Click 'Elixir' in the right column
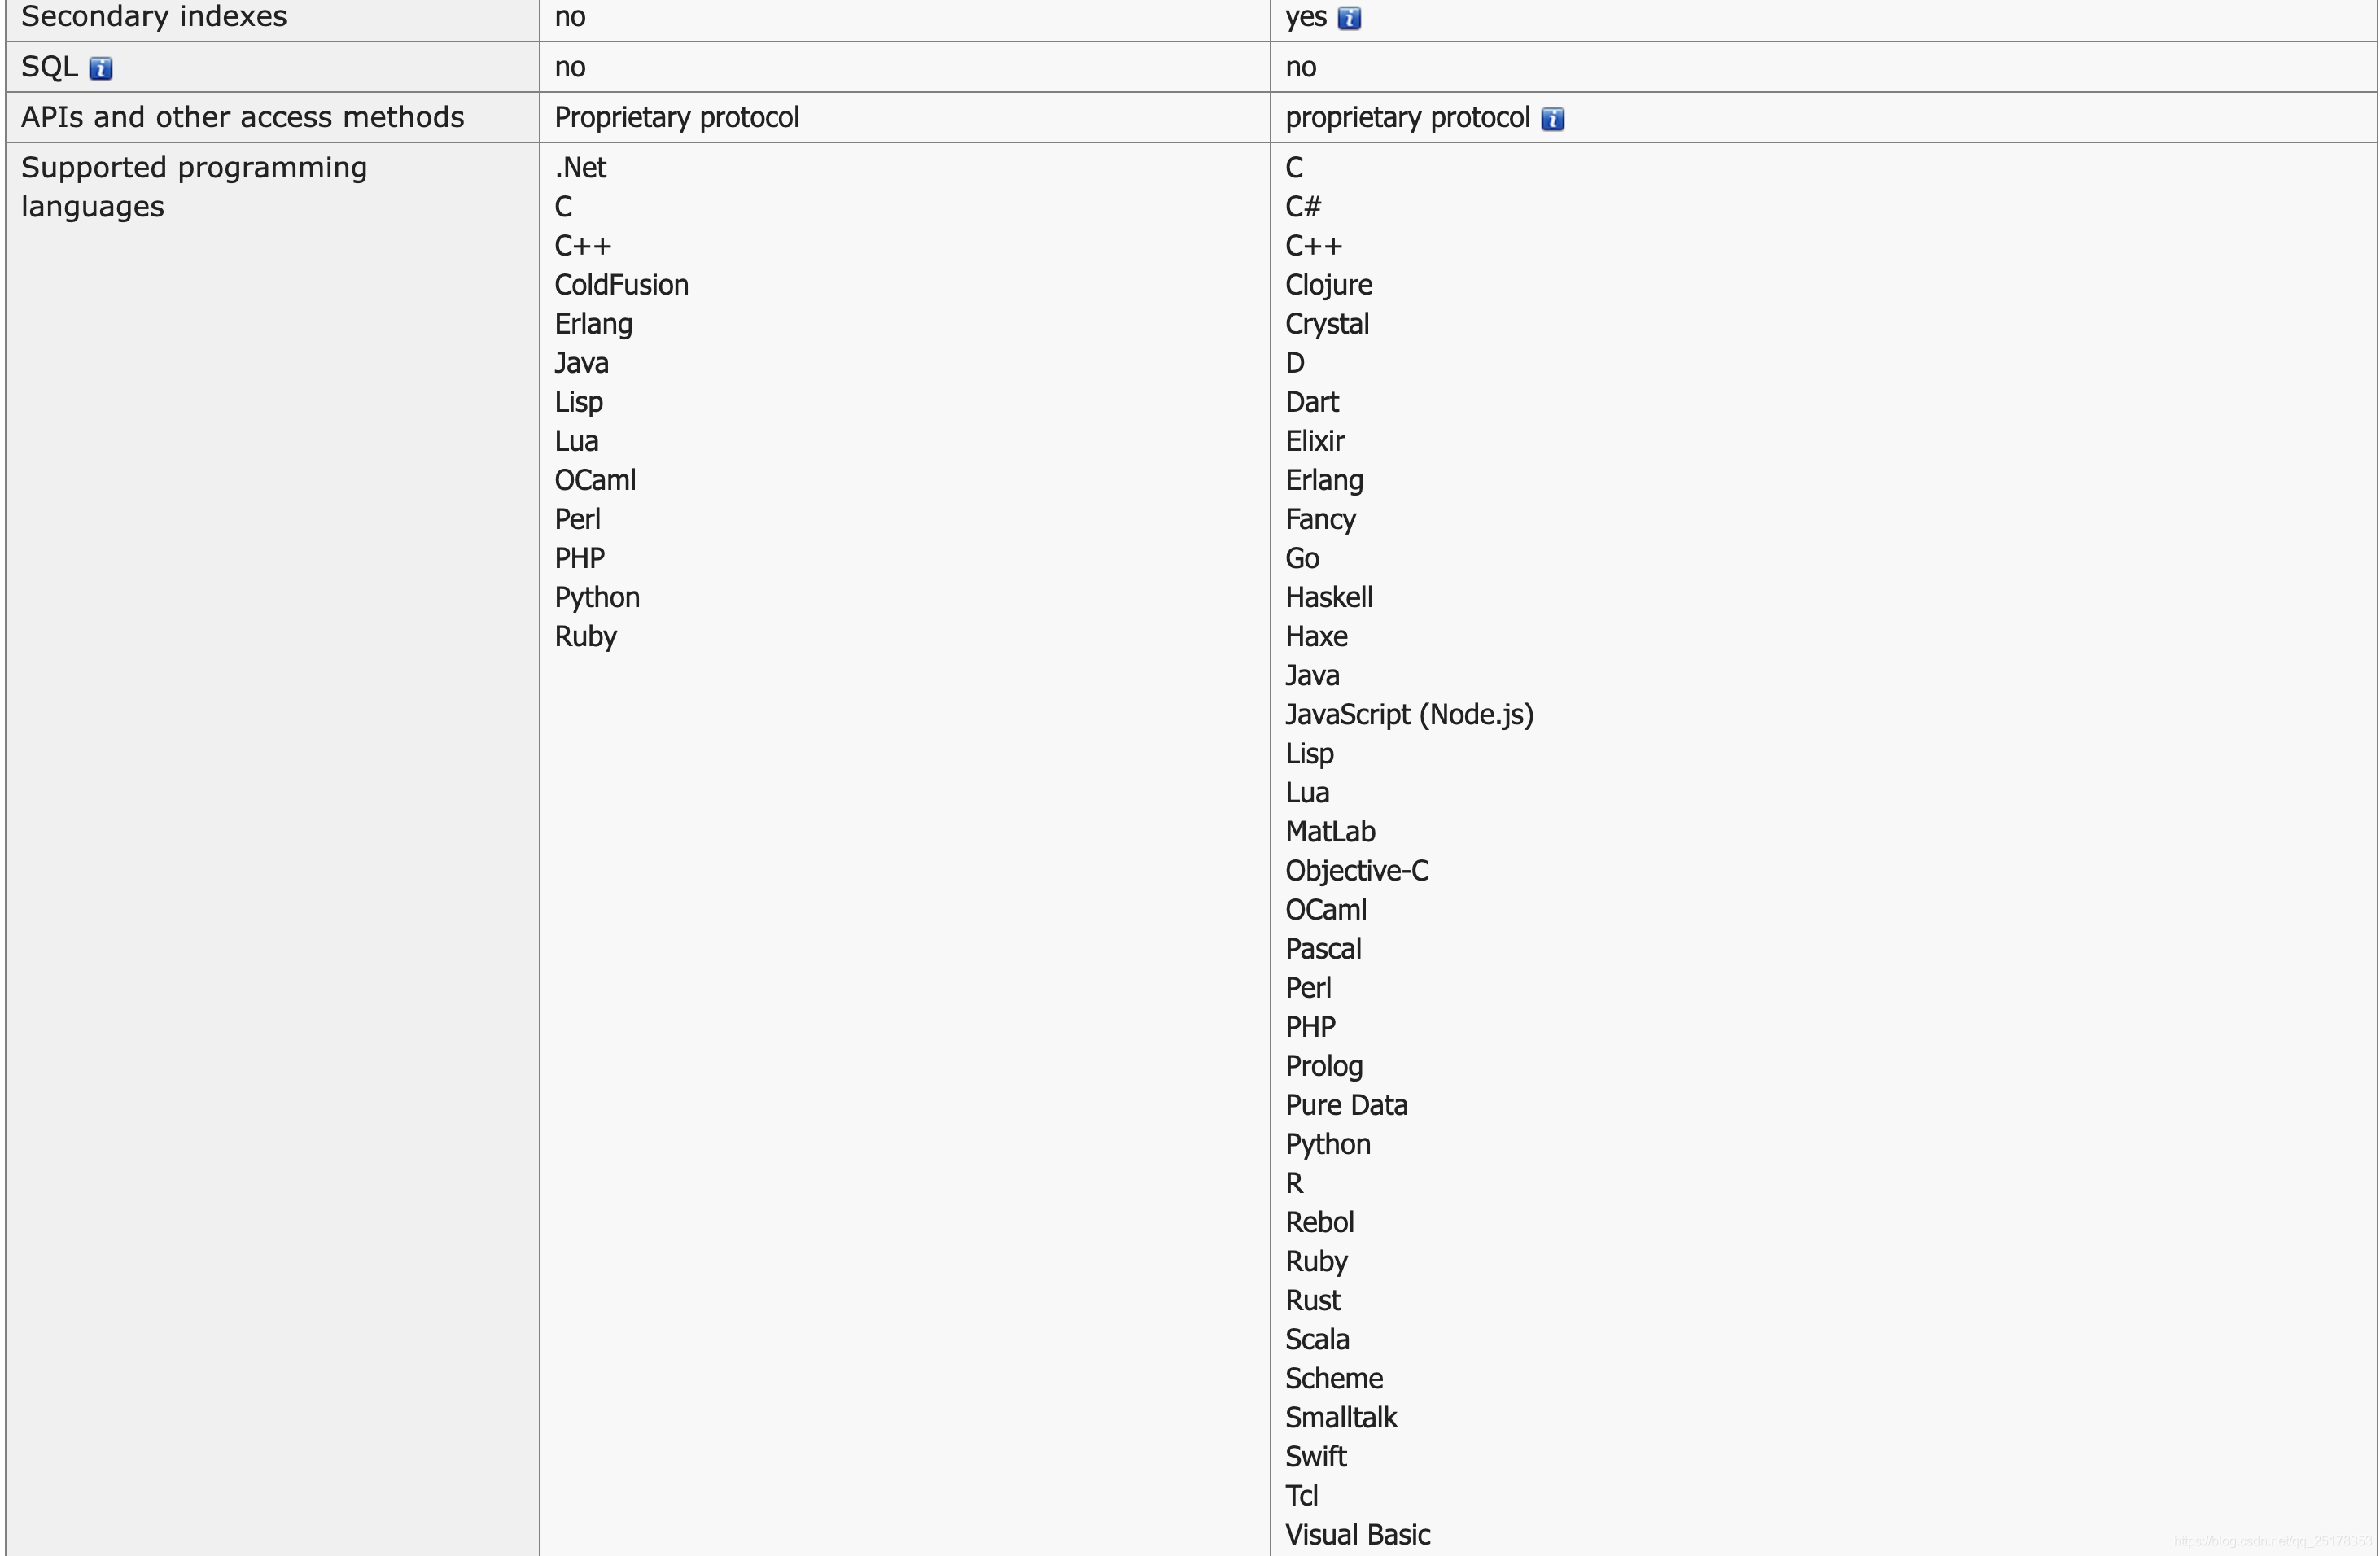Viewport: 2380px width, 1556px height. [1315, 441]
